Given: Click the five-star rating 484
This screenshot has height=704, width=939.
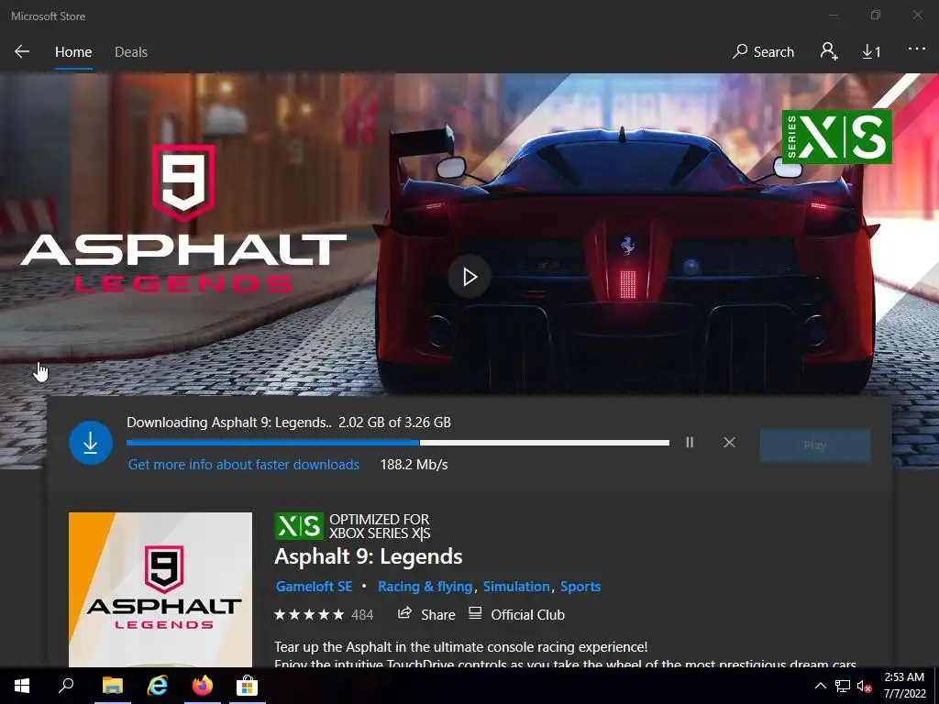Looking at the screenshot, I should click(x=324, y=615).
